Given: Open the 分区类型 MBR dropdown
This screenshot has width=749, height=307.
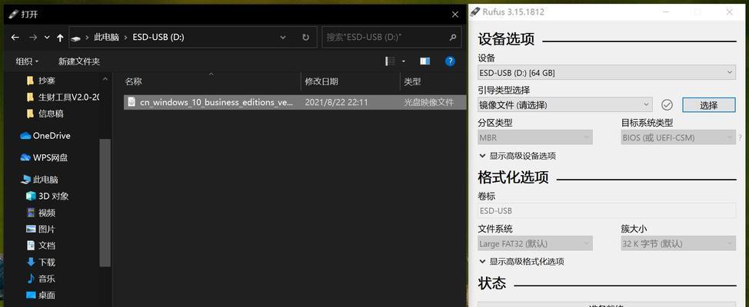Looking at the screenshot, I should pyautogui.click(x=535, y=138).
